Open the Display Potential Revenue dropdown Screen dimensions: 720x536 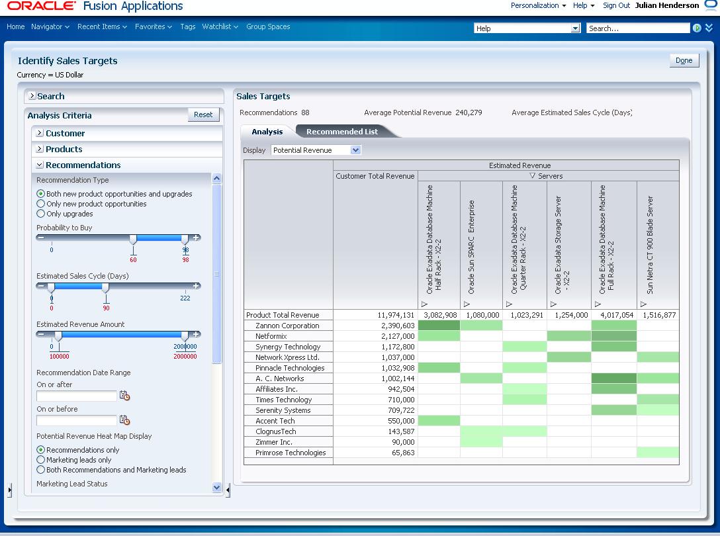(356, 150)
